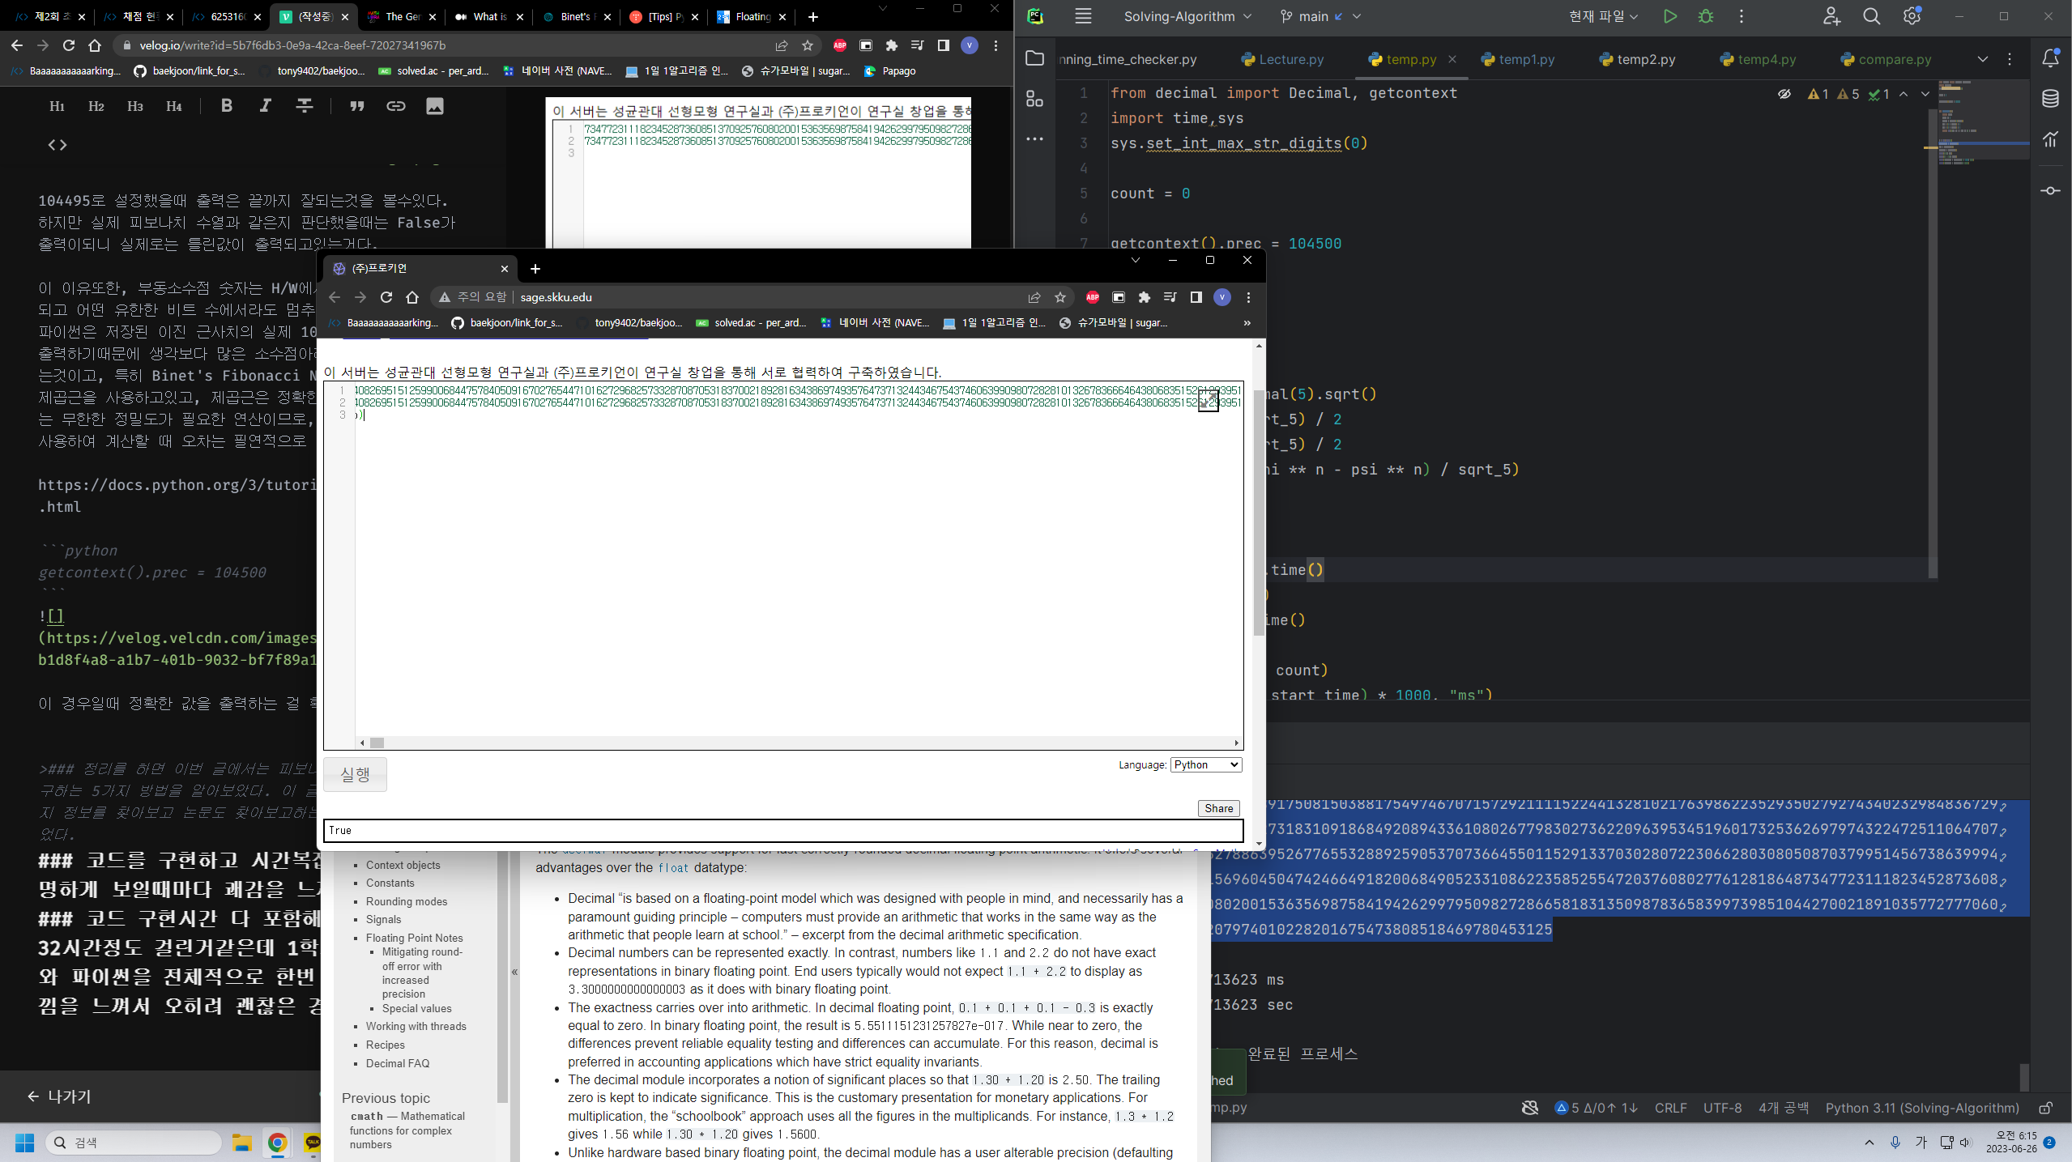This screenshot has width=2072, height=1162.
Task: Click the 실행 run button
Action: (355, 774)
